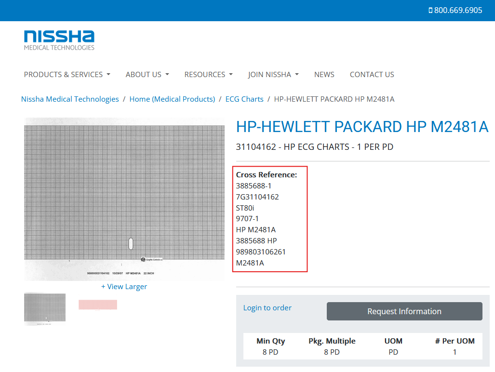
Task: Click the # Per UOM column header
Action: click(x=455, y=341)
